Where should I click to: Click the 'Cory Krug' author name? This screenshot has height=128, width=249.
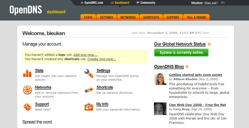[x=182, y=109]
